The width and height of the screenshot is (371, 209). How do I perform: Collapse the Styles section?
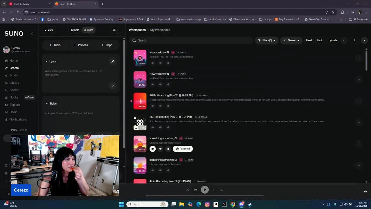(51, 103)
